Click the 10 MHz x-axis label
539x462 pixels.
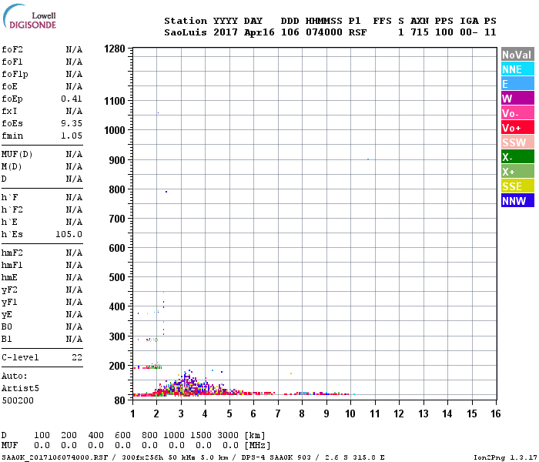point(350,413)
